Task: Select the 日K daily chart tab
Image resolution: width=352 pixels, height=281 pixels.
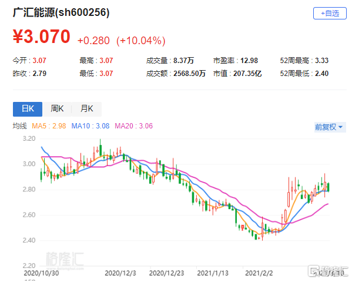Action: pyautogui.click(x=28, y=109)
